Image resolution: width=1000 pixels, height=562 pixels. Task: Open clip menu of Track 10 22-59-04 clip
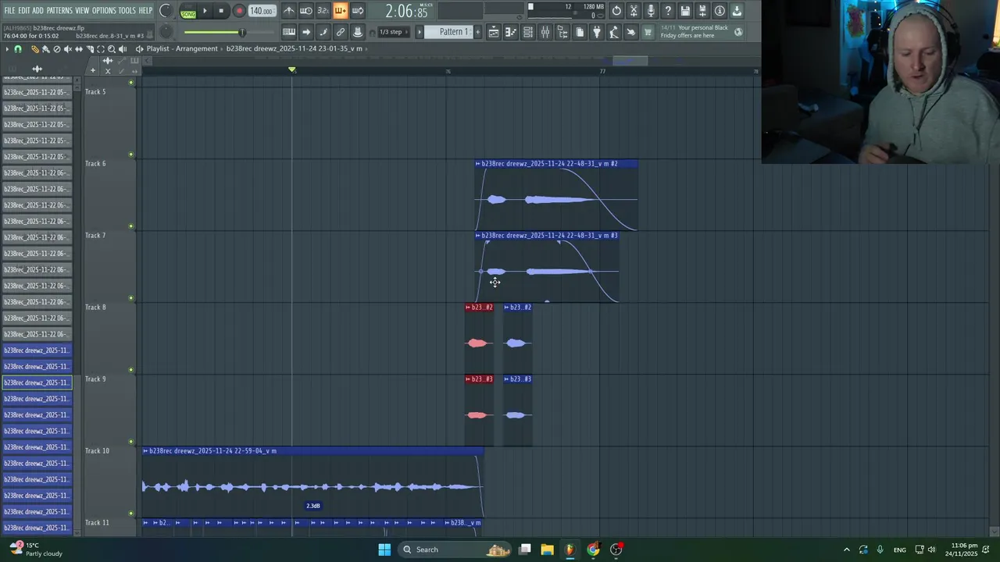[x=145, y=451]
